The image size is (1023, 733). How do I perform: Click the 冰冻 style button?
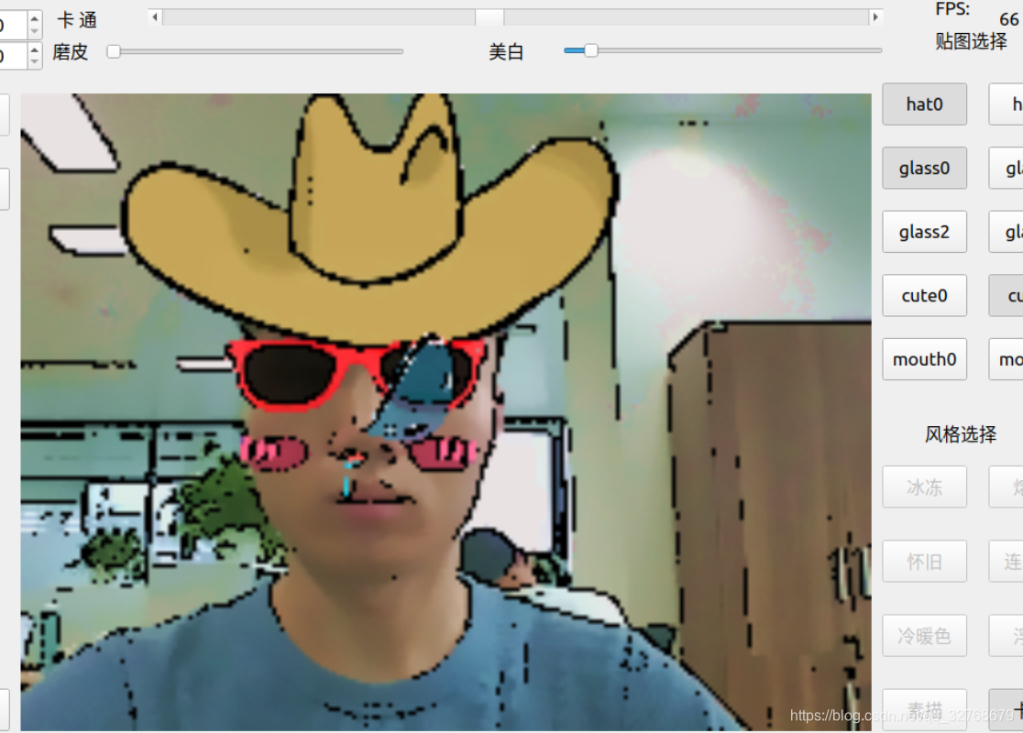pyautogui.click(x=924, y=487)
